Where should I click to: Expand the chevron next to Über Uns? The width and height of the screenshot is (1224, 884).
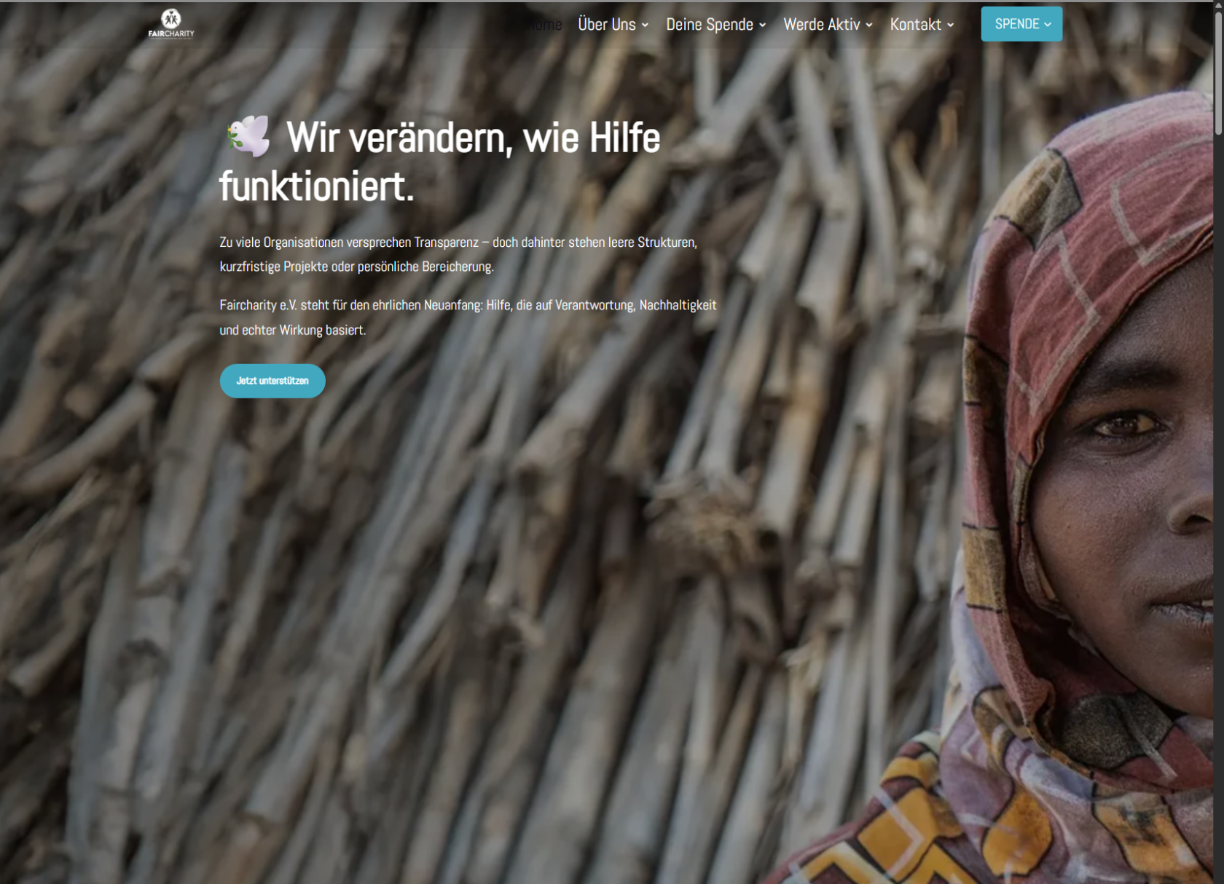645,25
